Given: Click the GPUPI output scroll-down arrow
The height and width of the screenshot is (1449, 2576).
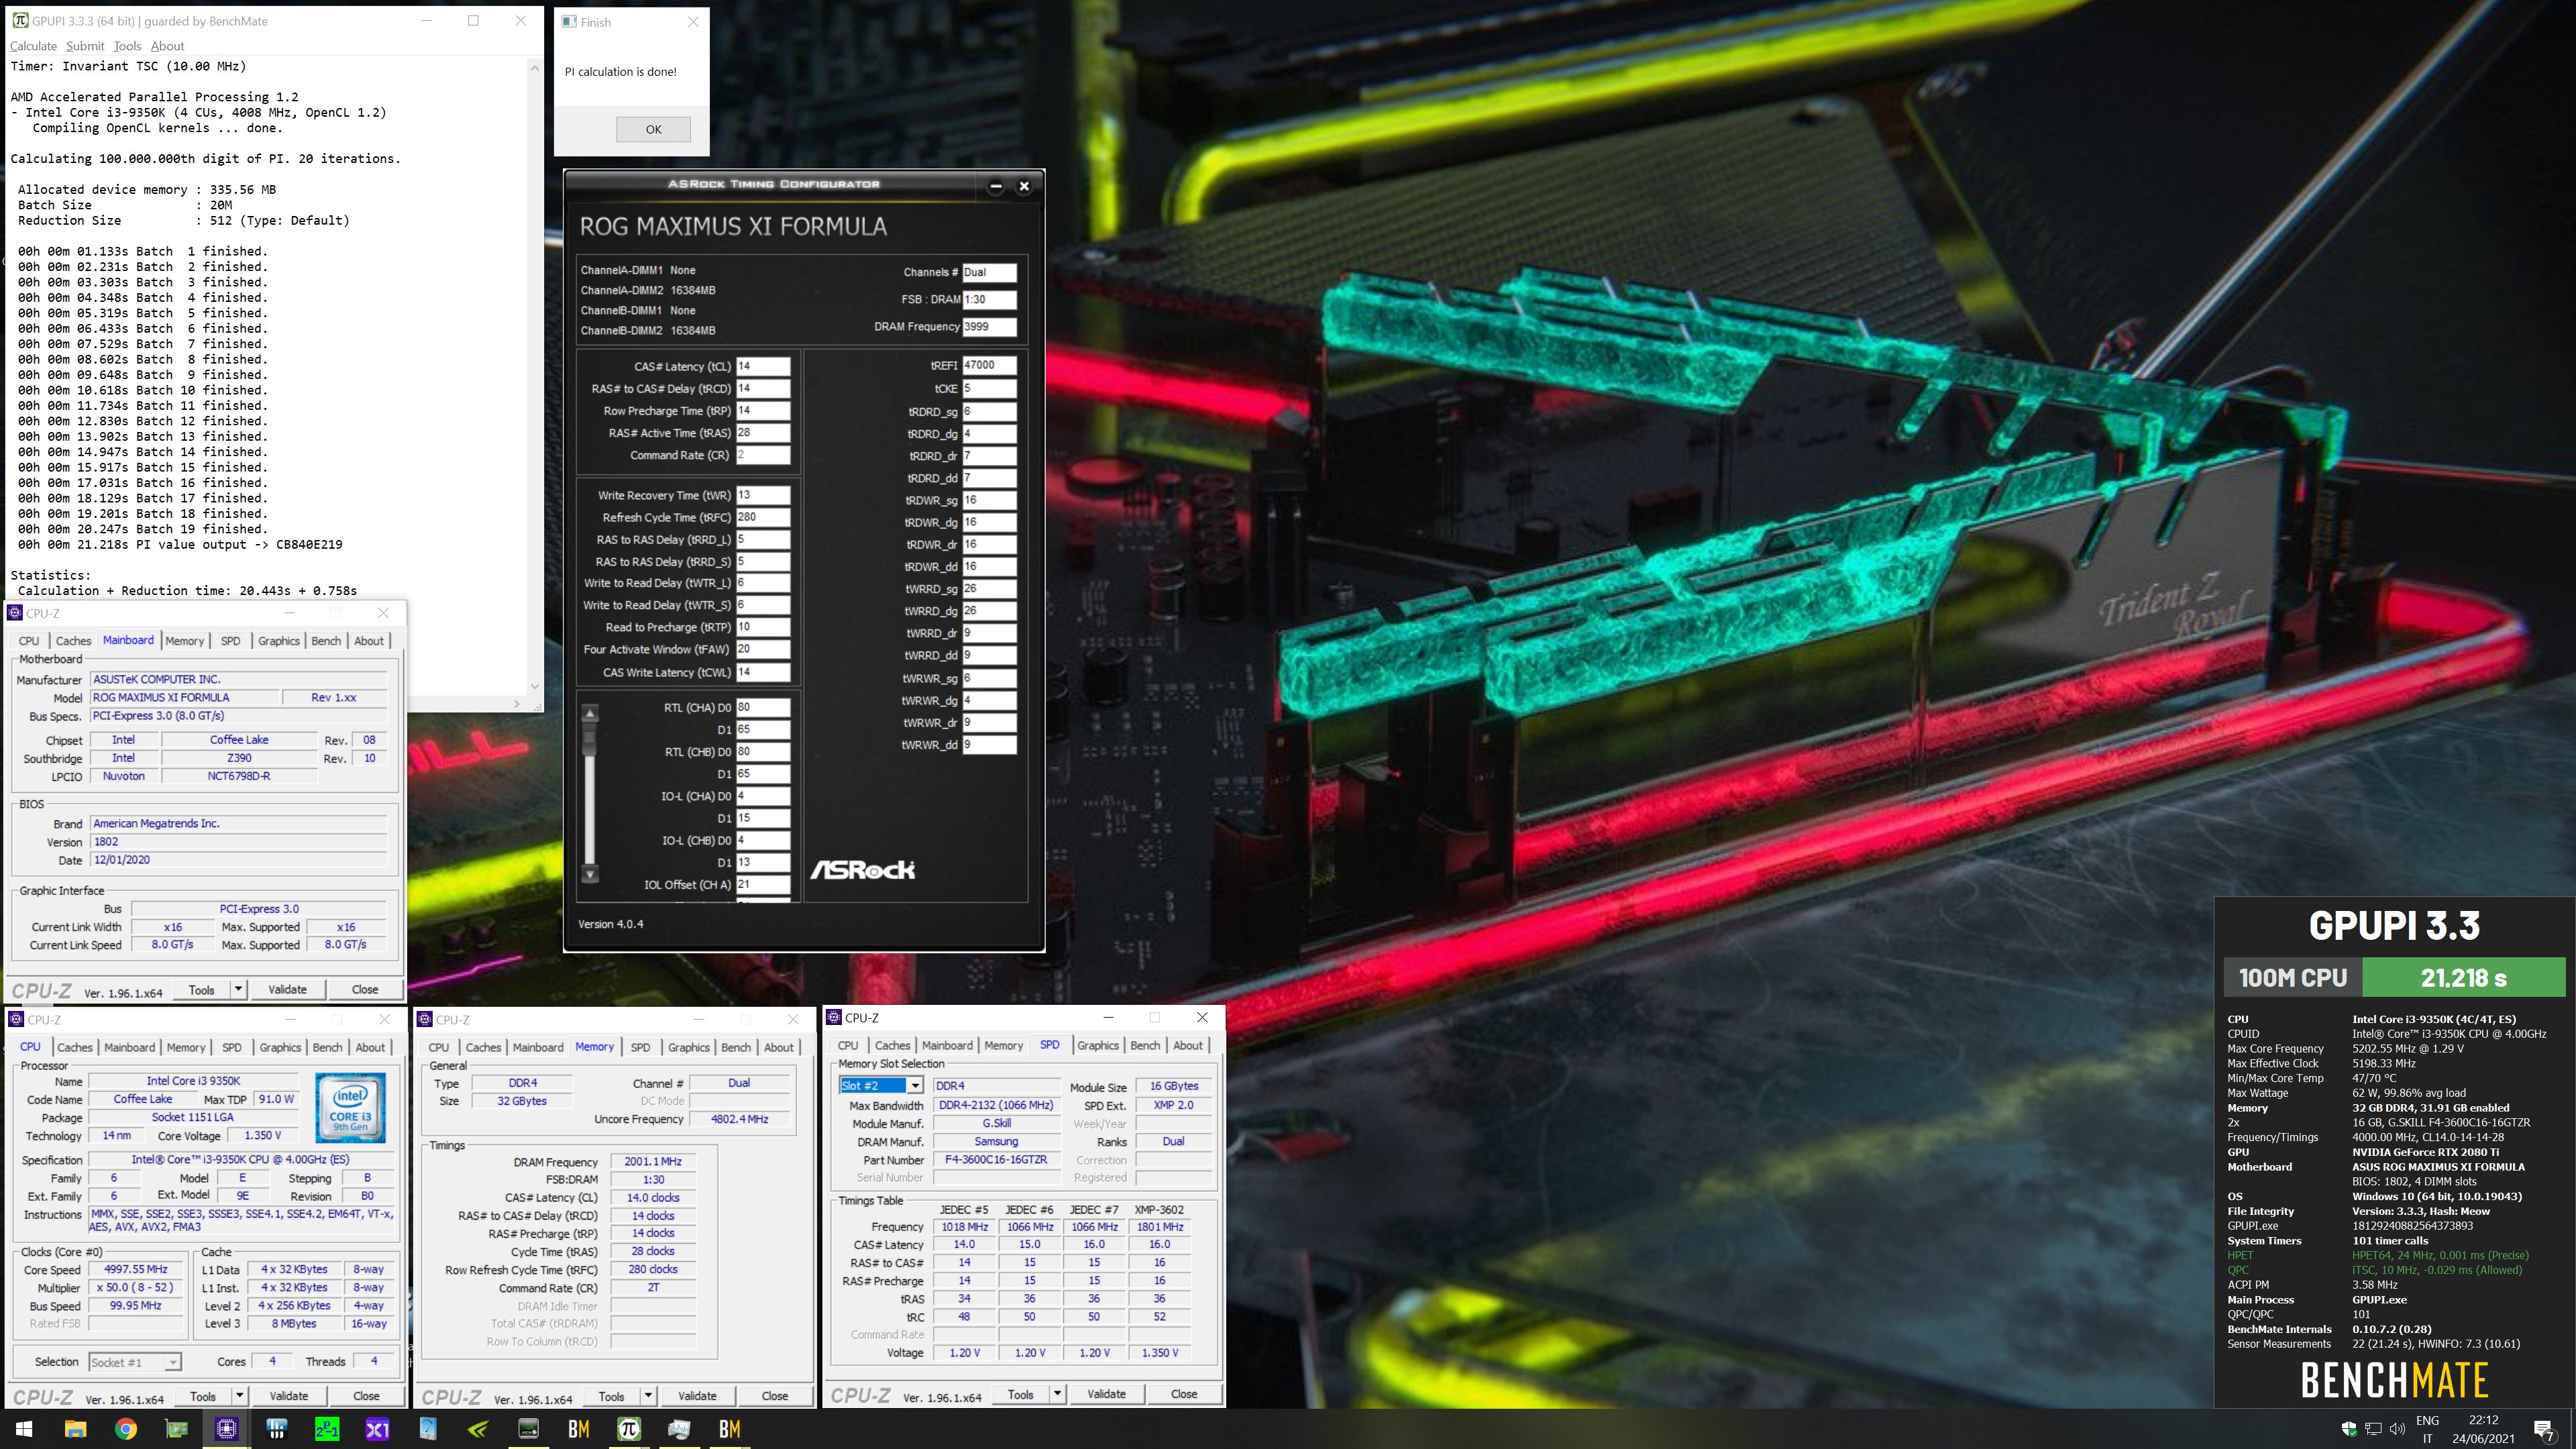Looking at the screenshot, I should (x=534, y=686).
